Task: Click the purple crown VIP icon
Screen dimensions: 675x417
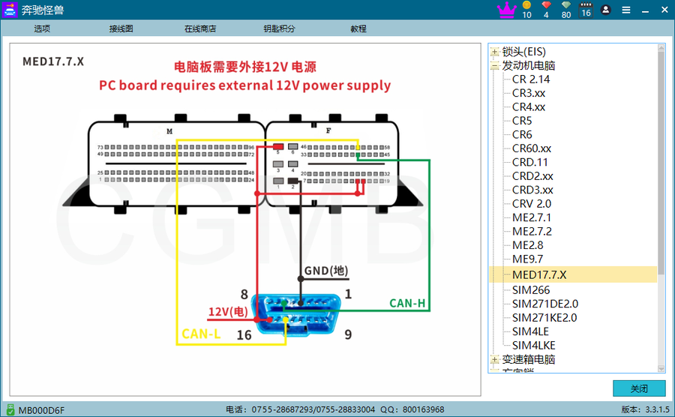Action: (508, 10)
